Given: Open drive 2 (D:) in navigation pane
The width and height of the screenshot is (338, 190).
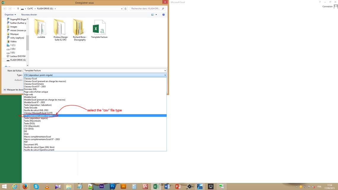Looking at the screenshot, I should [x=12, y=49].
